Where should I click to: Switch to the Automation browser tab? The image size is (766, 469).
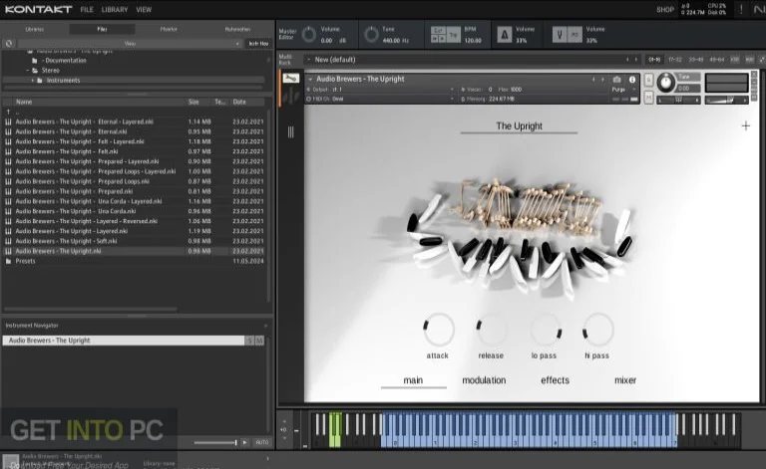pos(237,29)
